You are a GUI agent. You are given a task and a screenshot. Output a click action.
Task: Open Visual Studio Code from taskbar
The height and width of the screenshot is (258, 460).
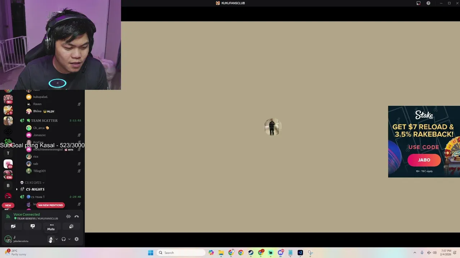pyautogui.click(x=300, y=253)
